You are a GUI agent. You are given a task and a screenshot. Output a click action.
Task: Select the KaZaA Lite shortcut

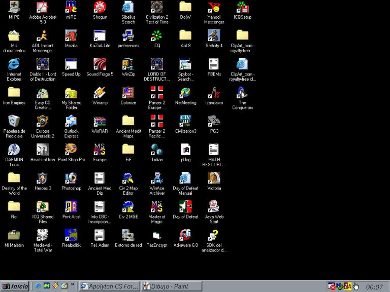click(x=100, y=36)
